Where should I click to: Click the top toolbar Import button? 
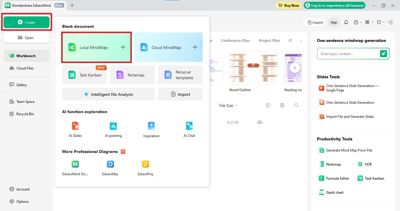point(315,22)
